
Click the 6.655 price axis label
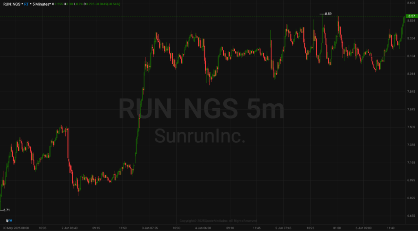tap(411, 216)
